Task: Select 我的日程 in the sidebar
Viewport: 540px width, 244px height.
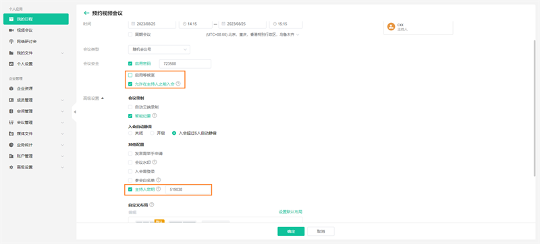Action: [x=36, y=19]
